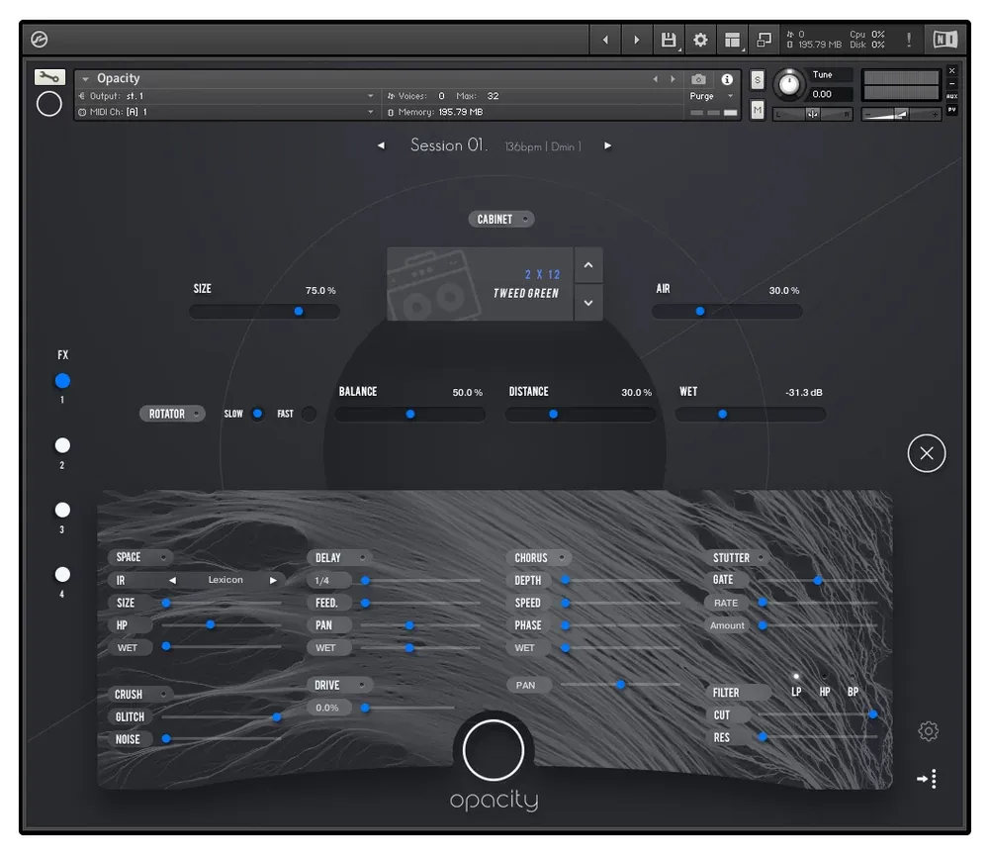Screen dimensions: 989x855
Task: Click the save floppy disk icon
Action: 668,40
